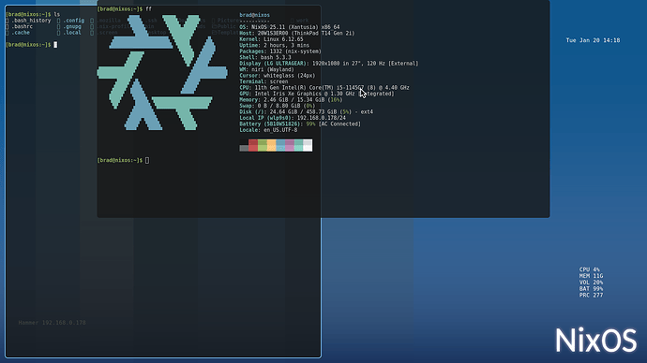Click the Shell: bash 5.3.3 line
This screenshot has height=363, width=647.
point(265,58)
